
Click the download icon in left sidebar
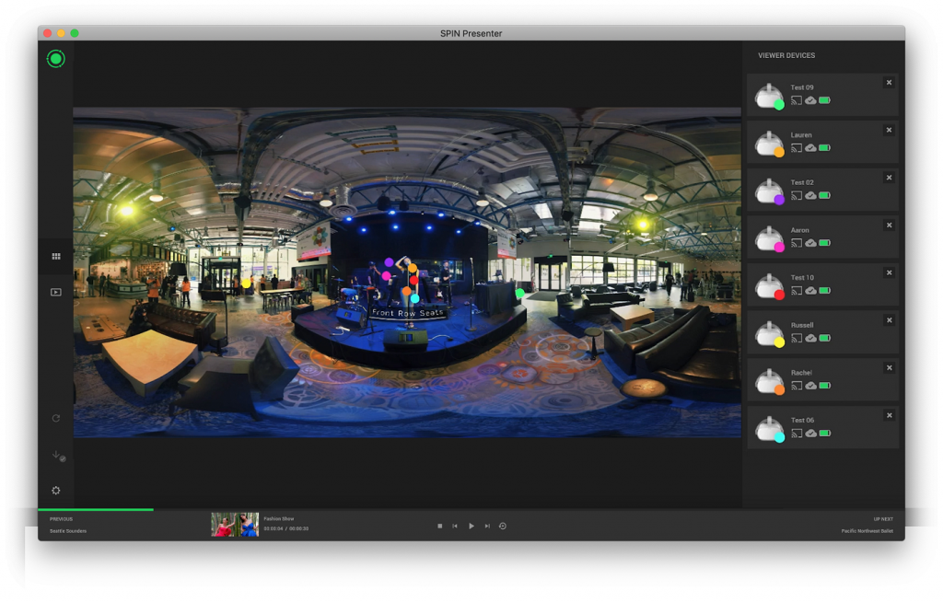tap(55, 454)
